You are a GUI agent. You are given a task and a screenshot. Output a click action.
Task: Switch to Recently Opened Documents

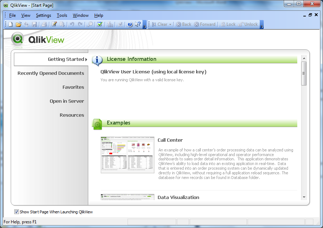[x=51, y=73]
